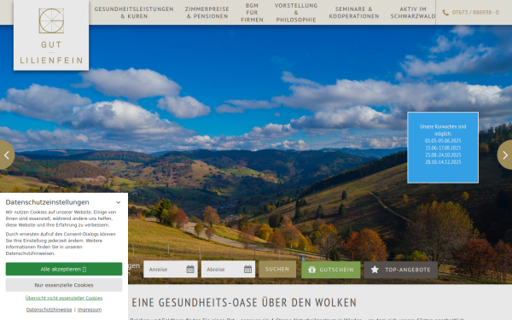
Task: Open the Datenschutzhinweise link
Action: coord(49,310)
